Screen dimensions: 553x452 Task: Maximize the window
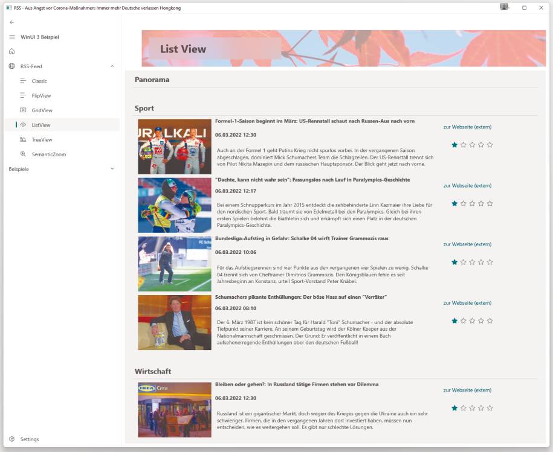524,8
